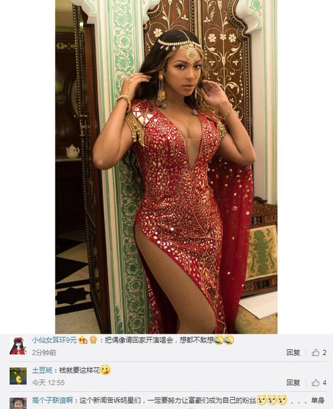Click the avatar of 小仙女耳环9元
This screenshot has height=409, width=333.
point(18,346)
